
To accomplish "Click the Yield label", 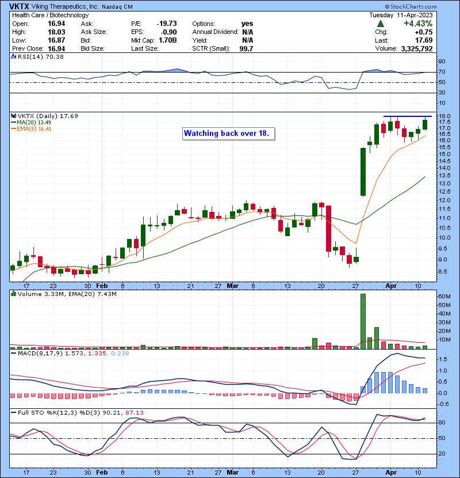I will (200, 40).
